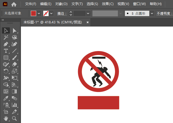Image resolution: width=173 pixels, height=123 pixels.
Task: Click the Illustrator Ai logo
Action: click(x=5, y=4)
